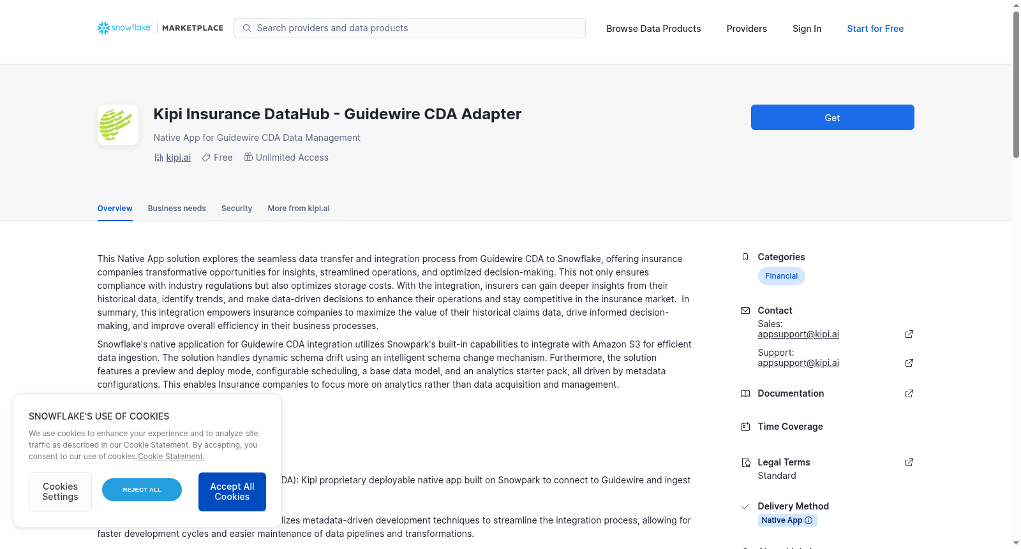1021x549 pixels.
Task: Focus the search providers input field
Action: (410, 28)
